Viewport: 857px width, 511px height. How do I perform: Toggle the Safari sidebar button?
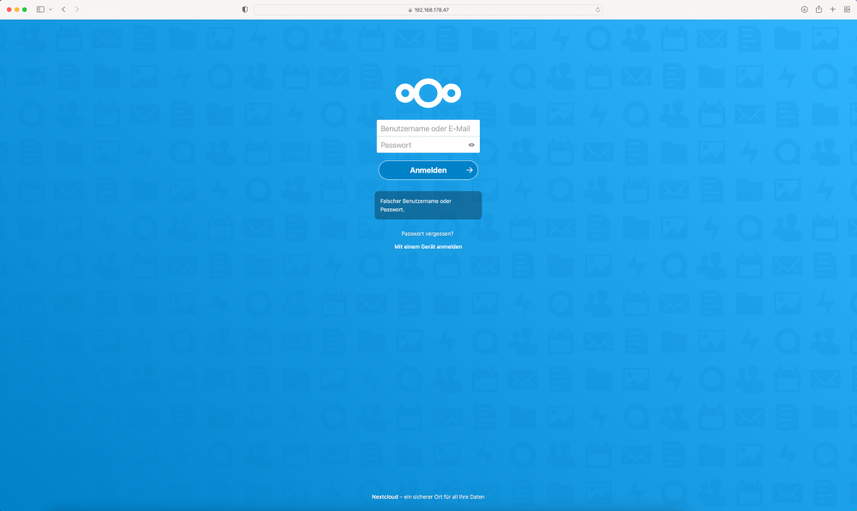coord(40,9)
